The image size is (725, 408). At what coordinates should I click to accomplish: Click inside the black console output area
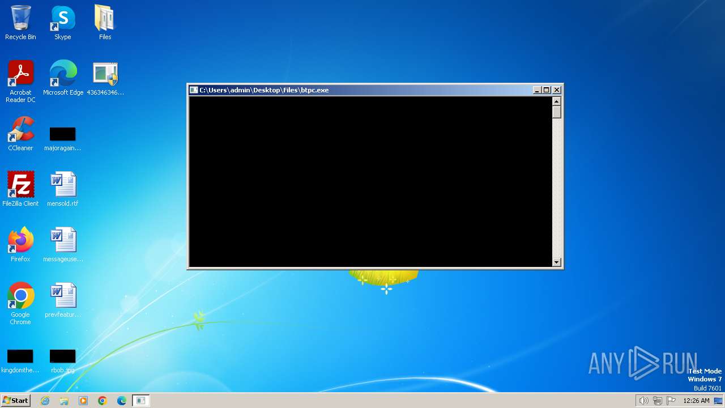[x=370, y=181]
